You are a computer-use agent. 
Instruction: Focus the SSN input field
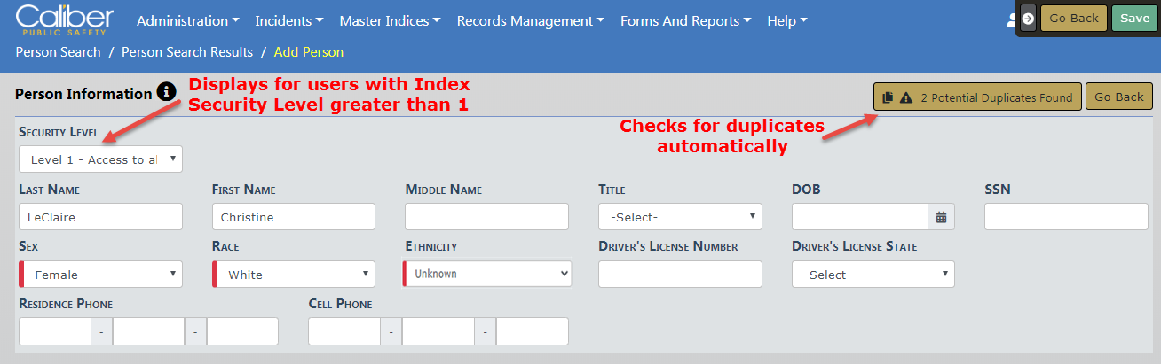(x=1066, y=217)
